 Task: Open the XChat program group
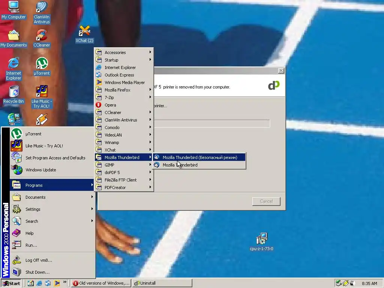pyautogui.click(x=124, y=150)
